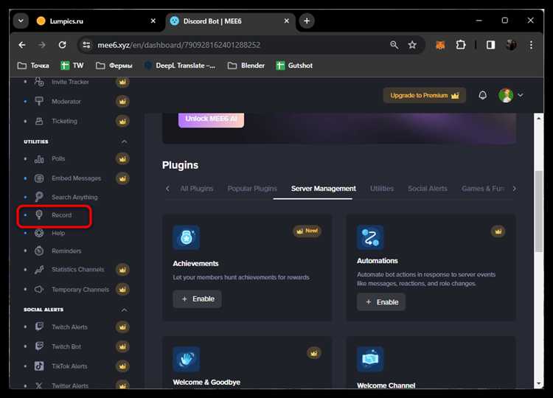Reload the MEE6 dashboard page
This screenshot has height=398, width=553.
click(x=63, y=45)
